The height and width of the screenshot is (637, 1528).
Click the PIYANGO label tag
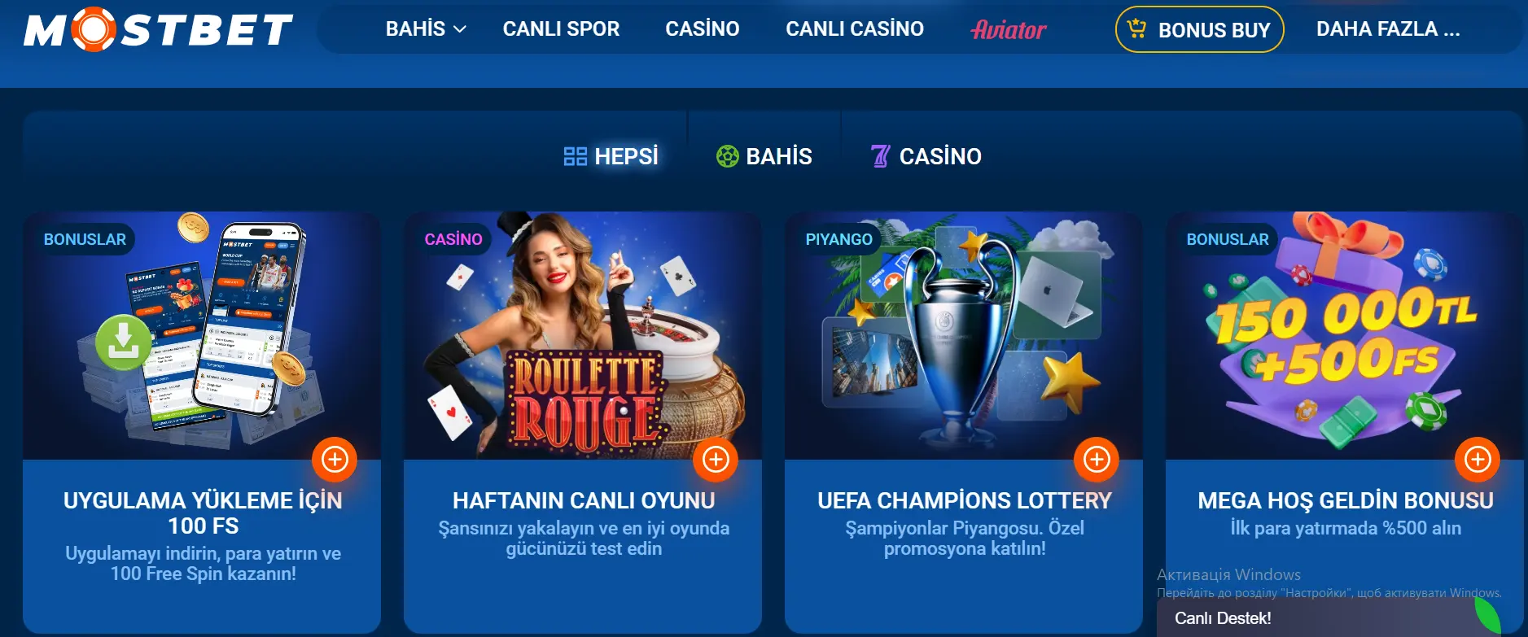(x=838, y=239)
